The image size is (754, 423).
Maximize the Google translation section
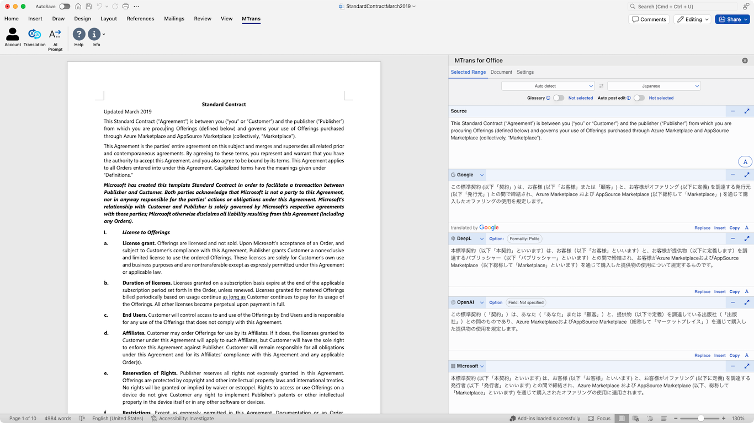pos(747,175)
